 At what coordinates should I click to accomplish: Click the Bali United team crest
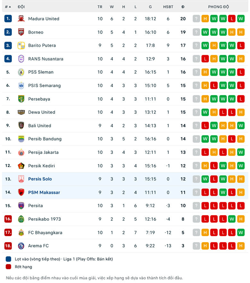pyautogui.click(x=21, y=125)
